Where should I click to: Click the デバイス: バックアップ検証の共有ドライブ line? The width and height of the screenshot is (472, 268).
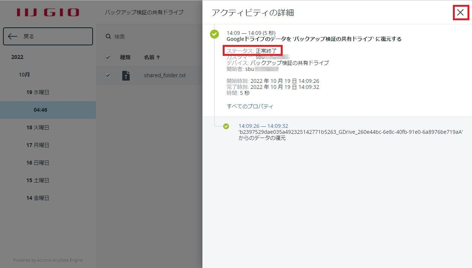278,63
